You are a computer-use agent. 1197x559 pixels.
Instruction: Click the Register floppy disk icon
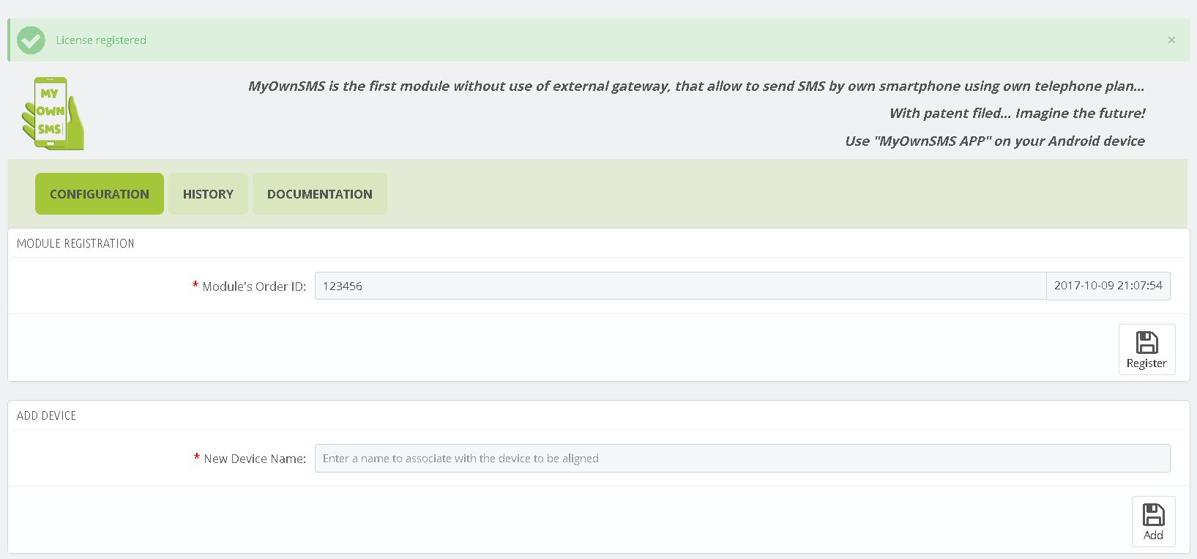1146,342
